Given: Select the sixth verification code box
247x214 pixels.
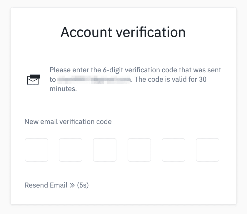Looking at the screenshot, I should tap(207, 150).
